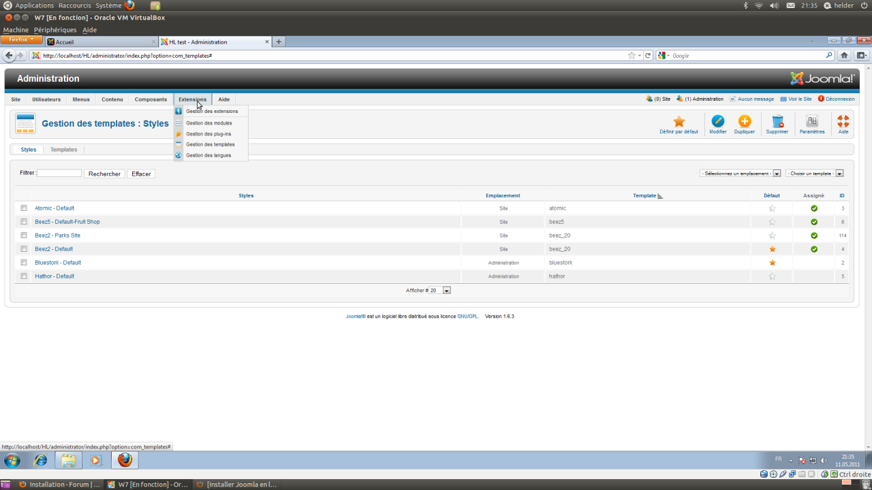Screen dimensions: 872x490
Task: Click the Windows Media Player taskbar icon
Action: pos(95,461)
